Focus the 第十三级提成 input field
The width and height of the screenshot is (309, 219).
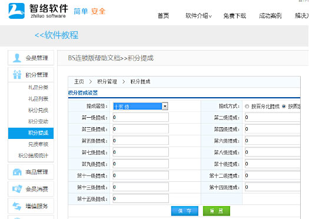click(x=141, y=187)
